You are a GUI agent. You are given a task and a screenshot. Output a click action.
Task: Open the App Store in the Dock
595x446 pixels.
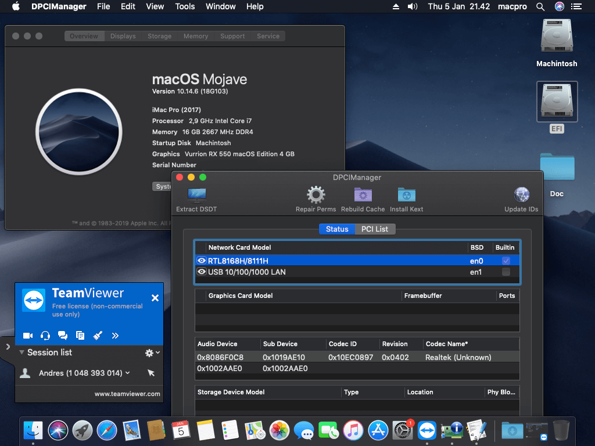(378, 430)
